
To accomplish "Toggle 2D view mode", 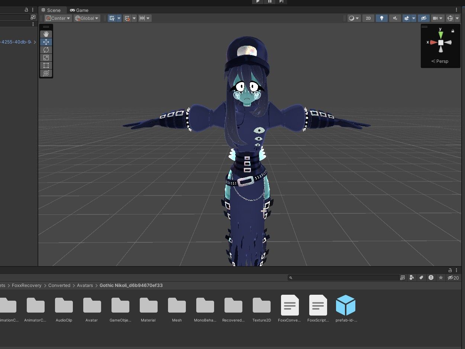I will pos(368,18).
